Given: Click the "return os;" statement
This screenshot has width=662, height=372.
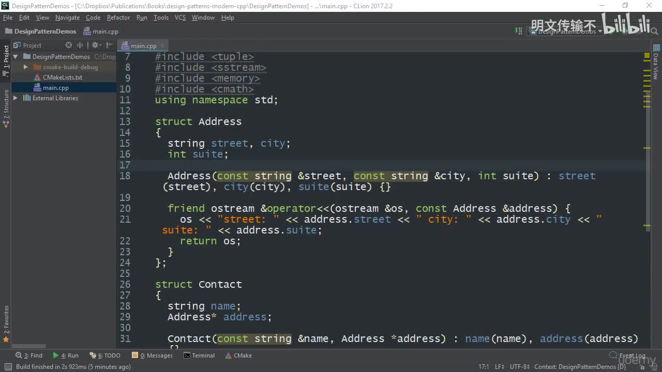Looking at the screenshot, I should [x=210, y=241].
